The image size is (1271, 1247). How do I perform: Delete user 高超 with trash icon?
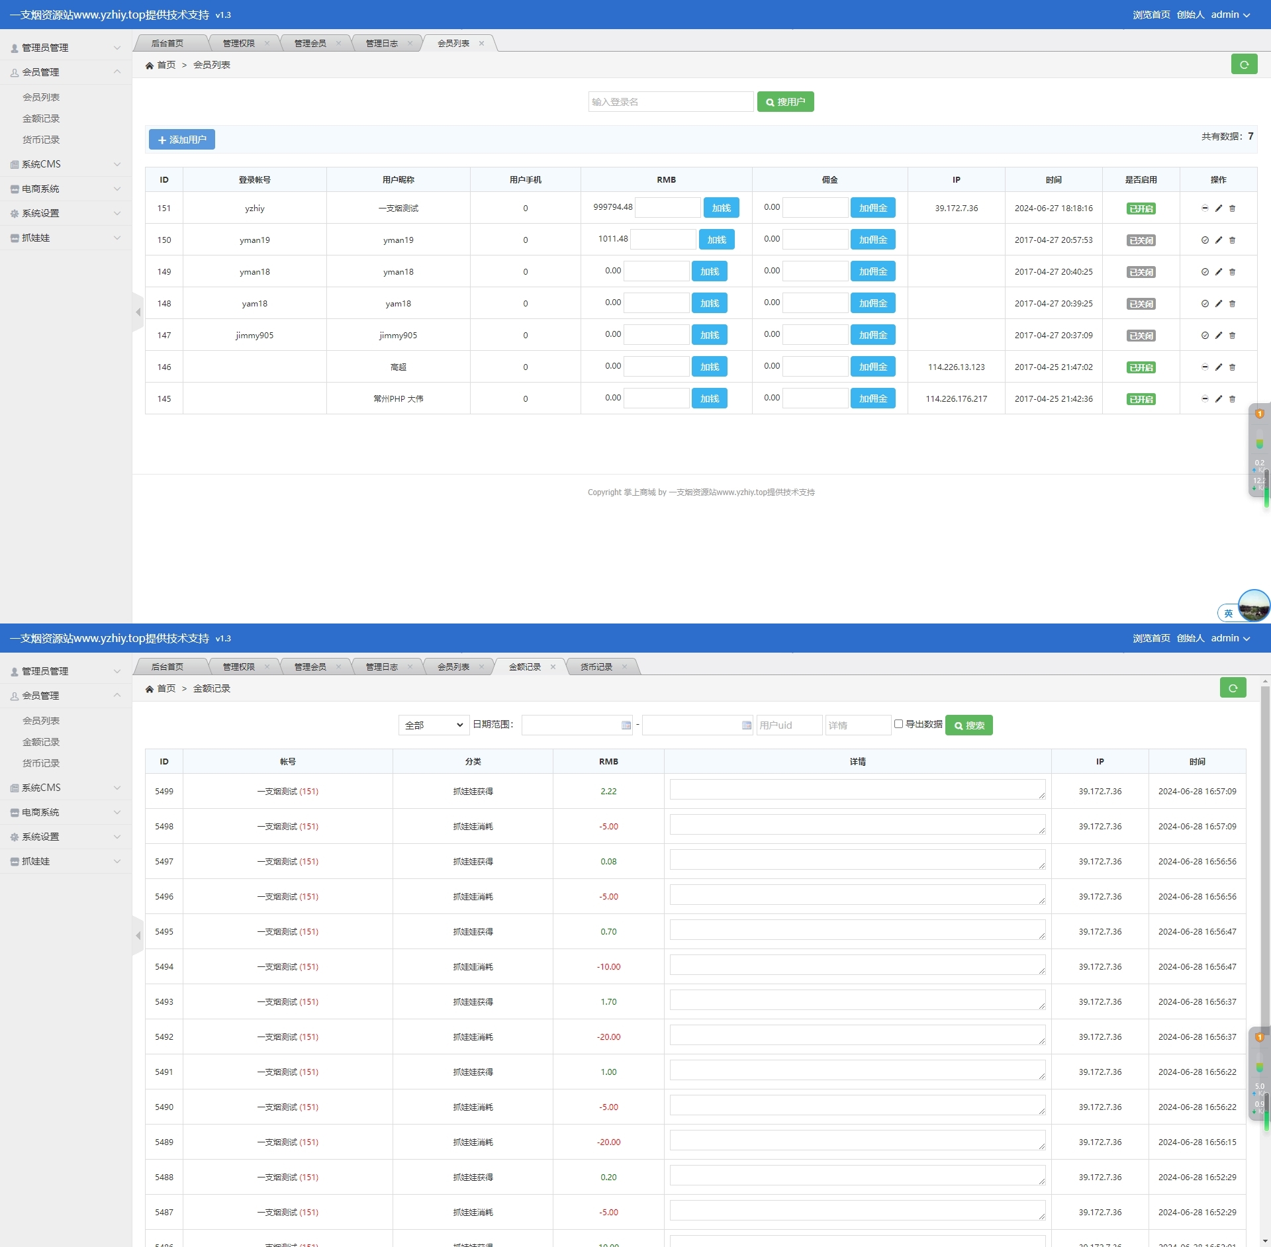1232,367
